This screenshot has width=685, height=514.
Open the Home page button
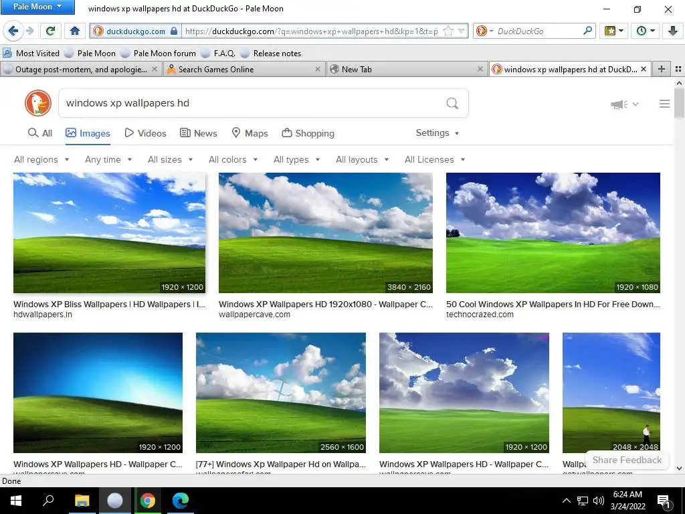click(75, 31)
